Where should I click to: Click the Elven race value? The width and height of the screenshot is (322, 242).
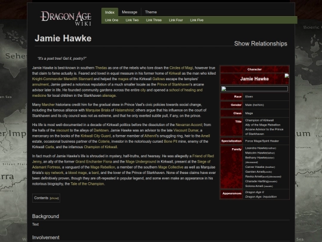pos(249,97)
